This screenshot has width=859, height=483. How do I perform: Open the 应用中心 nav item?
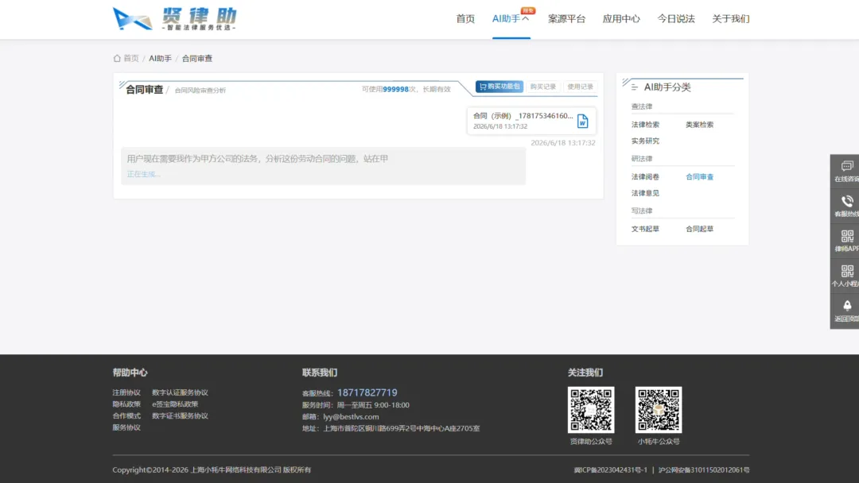click(621, 18)
